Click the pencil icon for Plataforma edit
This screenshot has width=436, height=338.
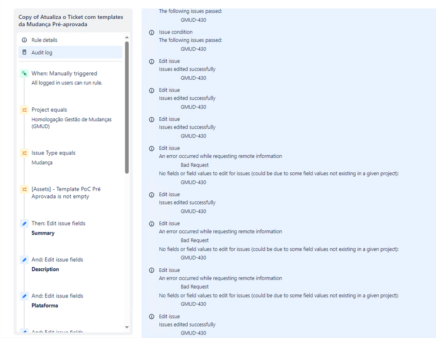click(x=24, y=296)
